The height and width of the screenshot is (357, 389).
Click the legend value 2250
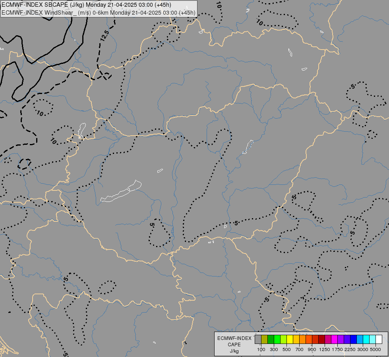point(350,349)
